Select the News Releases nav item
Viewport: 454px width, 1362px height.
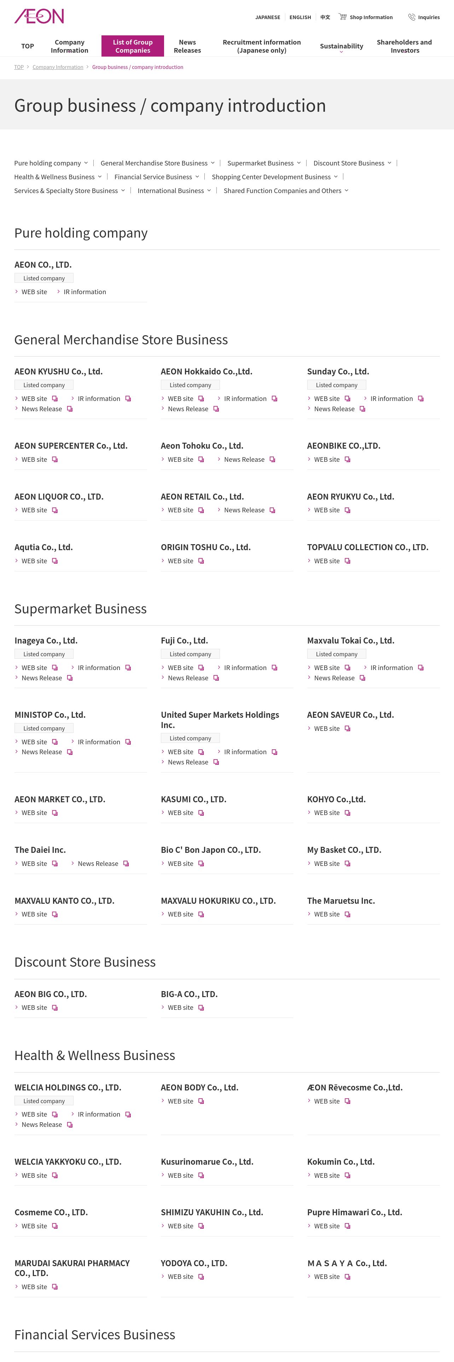point(187,46)
